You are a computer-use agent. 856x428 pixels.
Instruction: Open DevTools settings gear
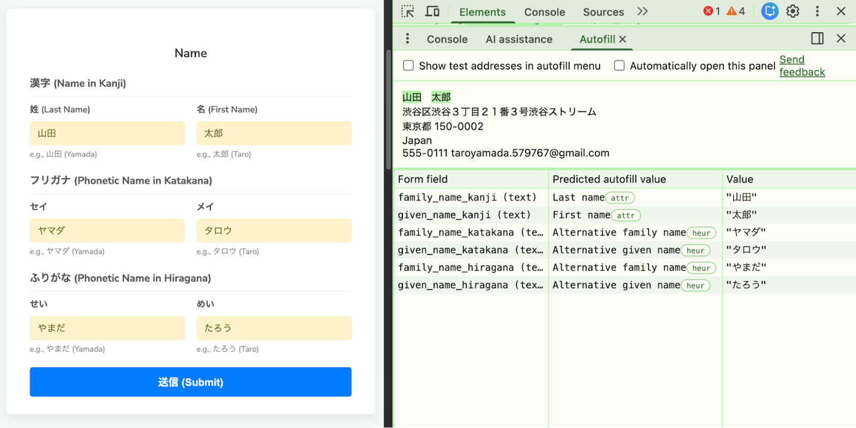[x=792, y=11]
